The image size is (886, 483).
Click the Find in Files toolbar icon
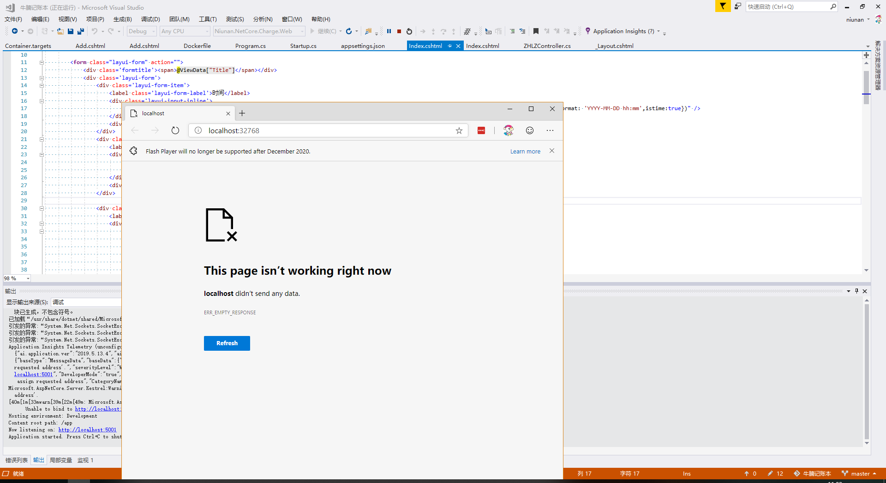[x=368, y=31]
